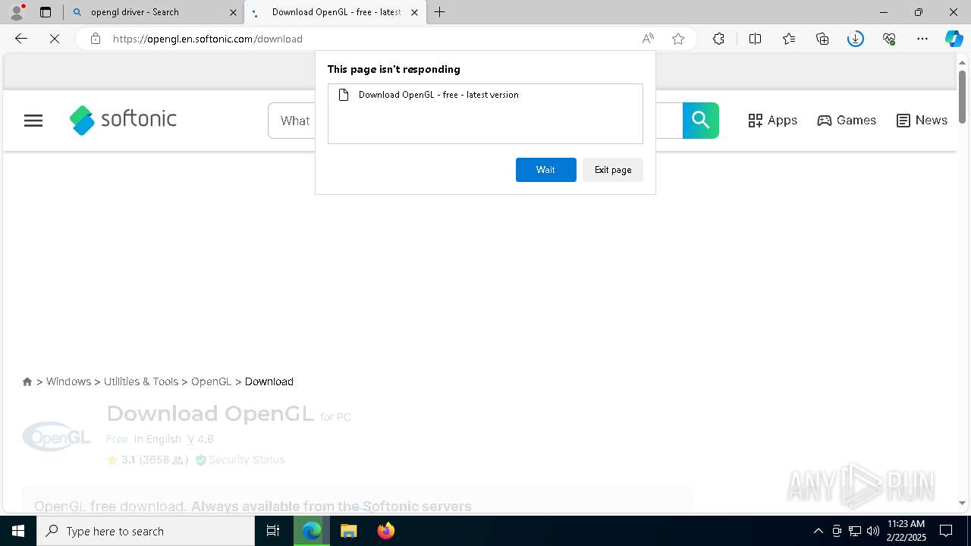The image size is (971, 546).
Task: Click the page vertical scrollbar thumb
Action: [x=962, y=96]
